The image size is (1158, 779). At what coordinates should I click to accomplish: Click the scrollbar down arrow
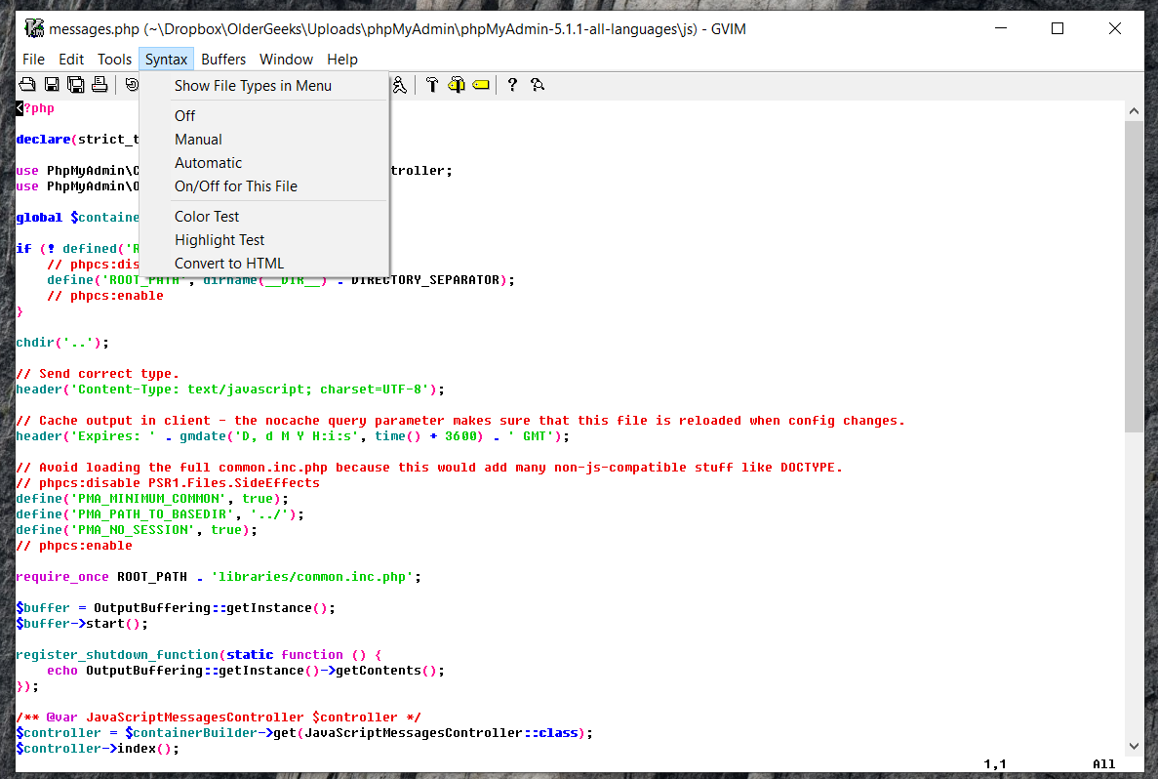[x=1134, y=746]
